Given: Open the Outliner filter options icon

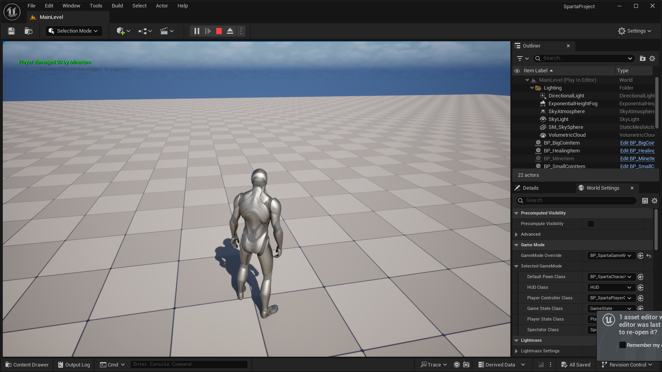Looking at the screenshot, I should [523, 59].
